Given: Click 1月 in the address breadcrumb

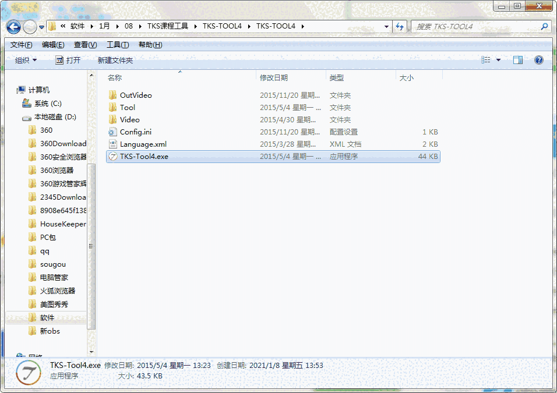Looking at the screenshot, I should (104, 26).
